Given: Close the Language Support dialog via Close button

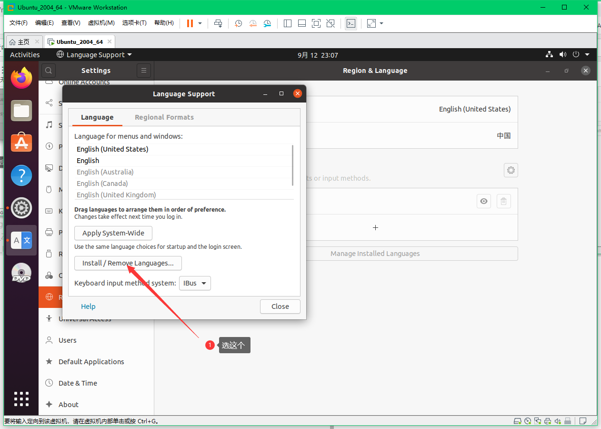Looking at the screenshot, I should (280, 306).
